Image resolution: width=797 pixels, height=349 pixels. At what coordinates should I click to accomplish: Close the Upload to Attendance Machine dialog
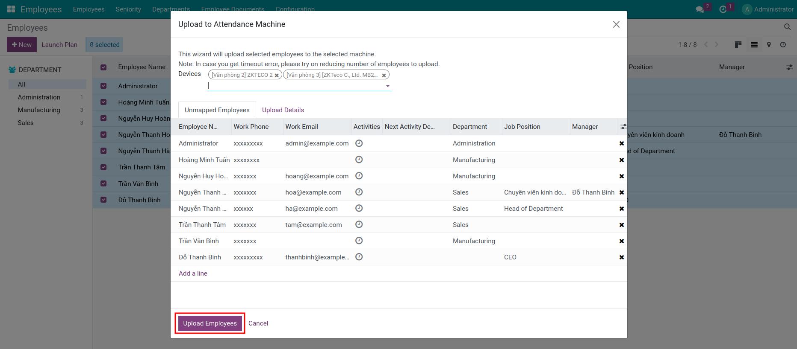click(616, 24)
